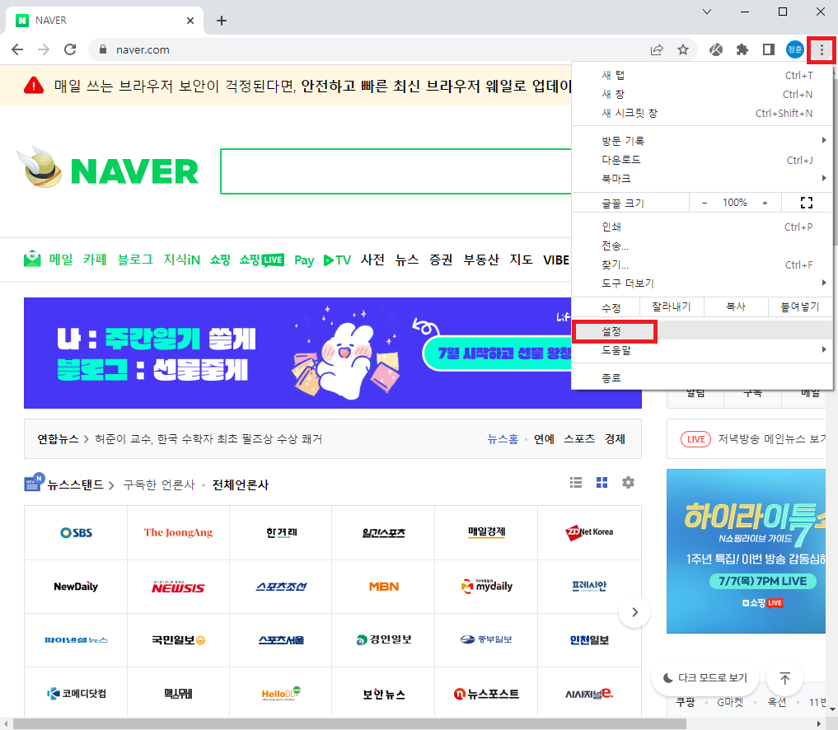The height and width of the screenshot is (730, 838).
Task: Click the horizontal scrollbar at bottom
Action: coord(349,723)
